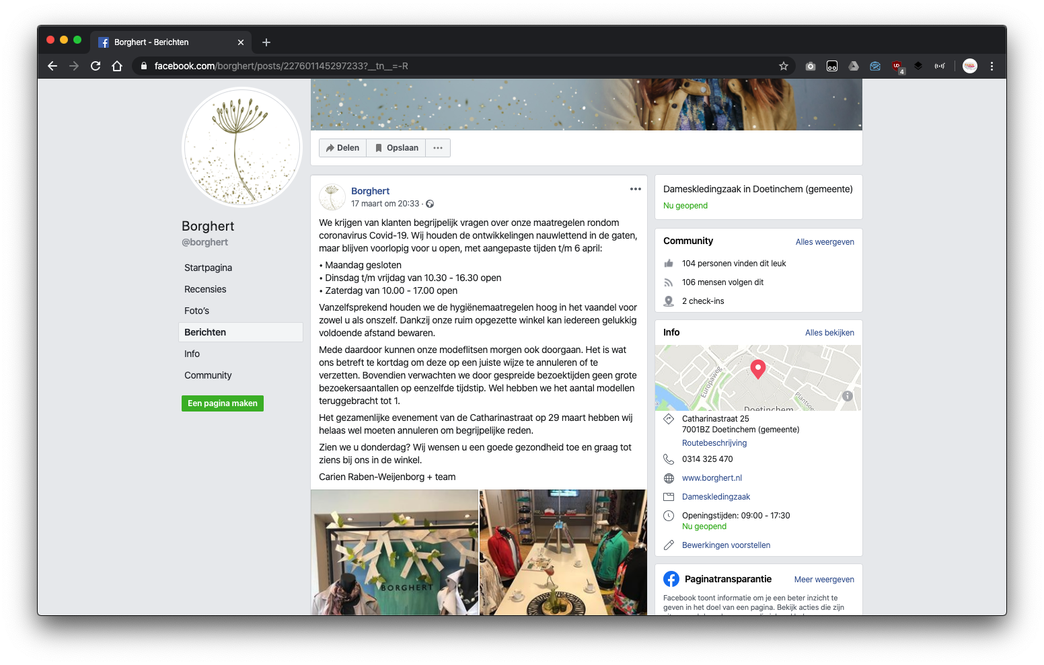The width and height of the screenshot is (1044, 665).
Task: Click the Delen share button
Action: click(343, 148)
